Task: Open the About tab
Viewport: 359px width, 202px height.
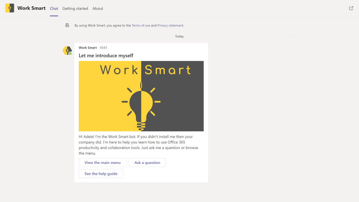Action: 98,8
